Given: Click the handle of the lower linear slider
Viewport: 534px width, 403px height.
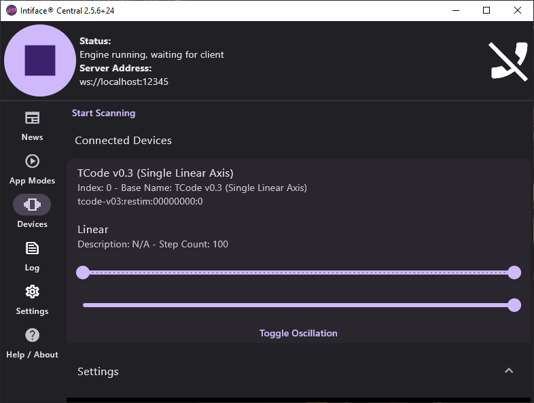Looking at the screenshot, I should 514,305.
